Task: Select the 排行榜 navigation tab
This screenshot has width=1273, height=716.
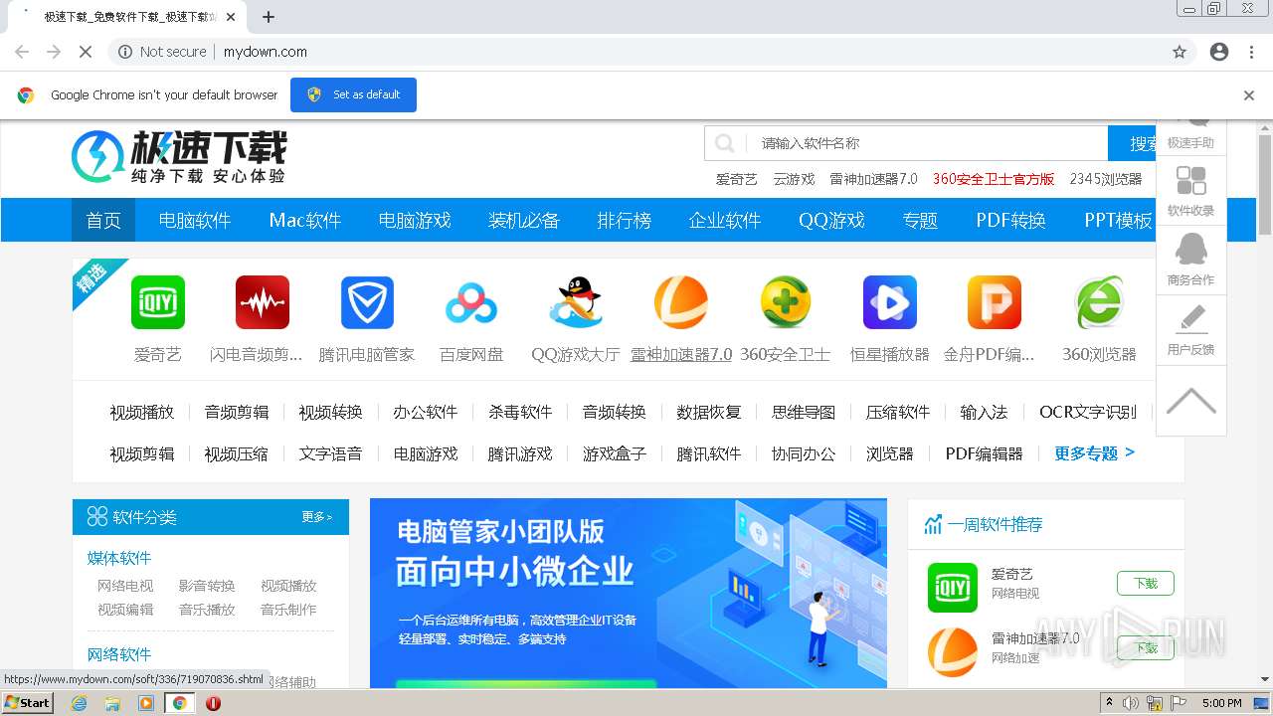Action: (x=624, y=220)
